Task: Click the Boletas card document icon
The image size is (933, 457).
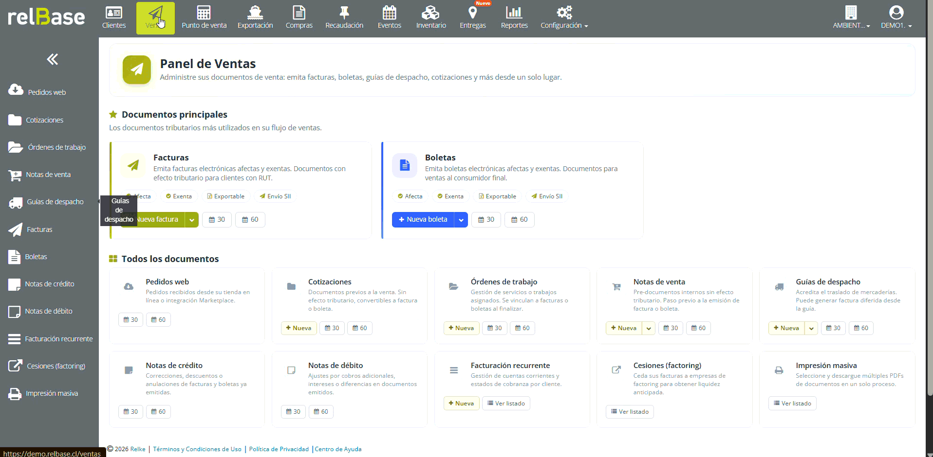Action: [405, 165]
